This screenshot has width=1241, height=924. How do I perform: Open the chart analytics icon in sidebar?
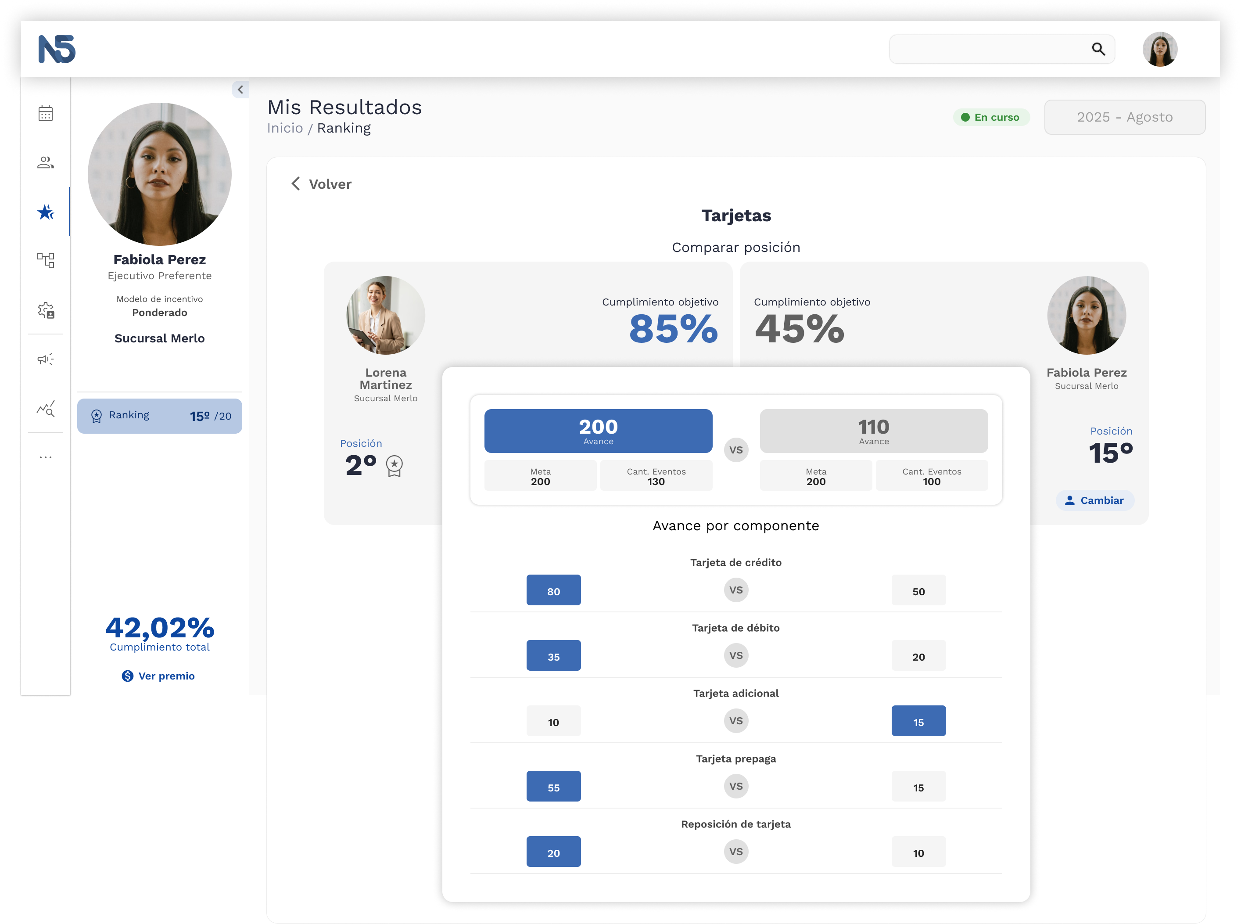45,408
